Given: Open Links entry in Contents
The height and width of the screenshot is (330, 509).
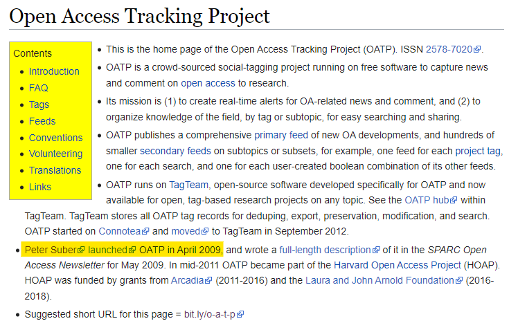Looking at the screenshot, I should tap(40, 187).
